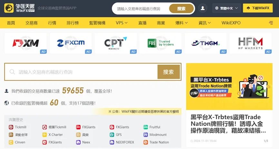
Task: Click the Fruitful broker icon
Action: tap(145, 127)
